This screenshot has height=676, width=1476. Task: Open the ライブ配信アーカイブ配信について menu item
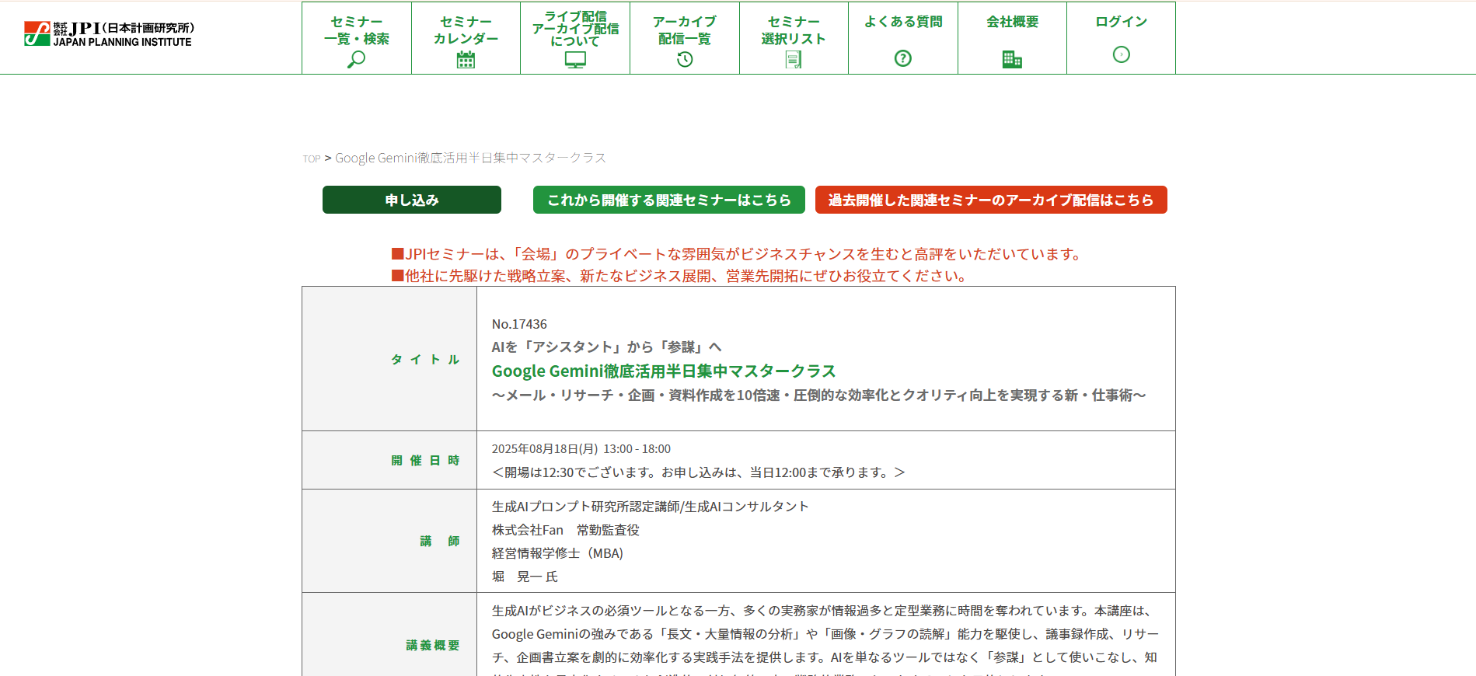(x=575, y=38)
